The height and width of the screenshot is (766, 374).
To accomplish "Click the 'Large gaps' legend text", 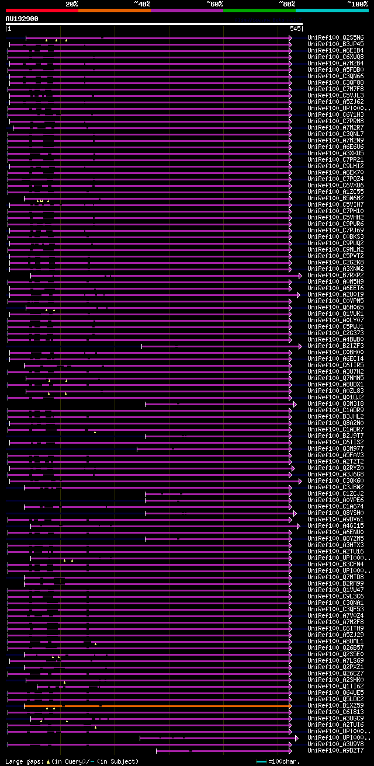I will [x=25, y=761].
